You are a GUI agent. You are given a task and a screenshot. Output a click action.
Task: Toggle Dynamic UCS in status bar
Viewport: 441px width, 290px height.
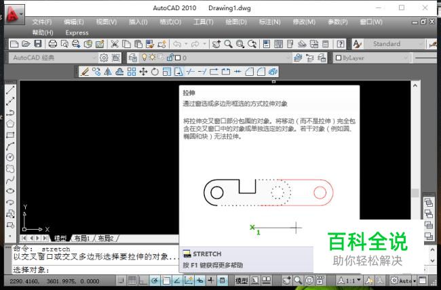click(x=189, y=280)
